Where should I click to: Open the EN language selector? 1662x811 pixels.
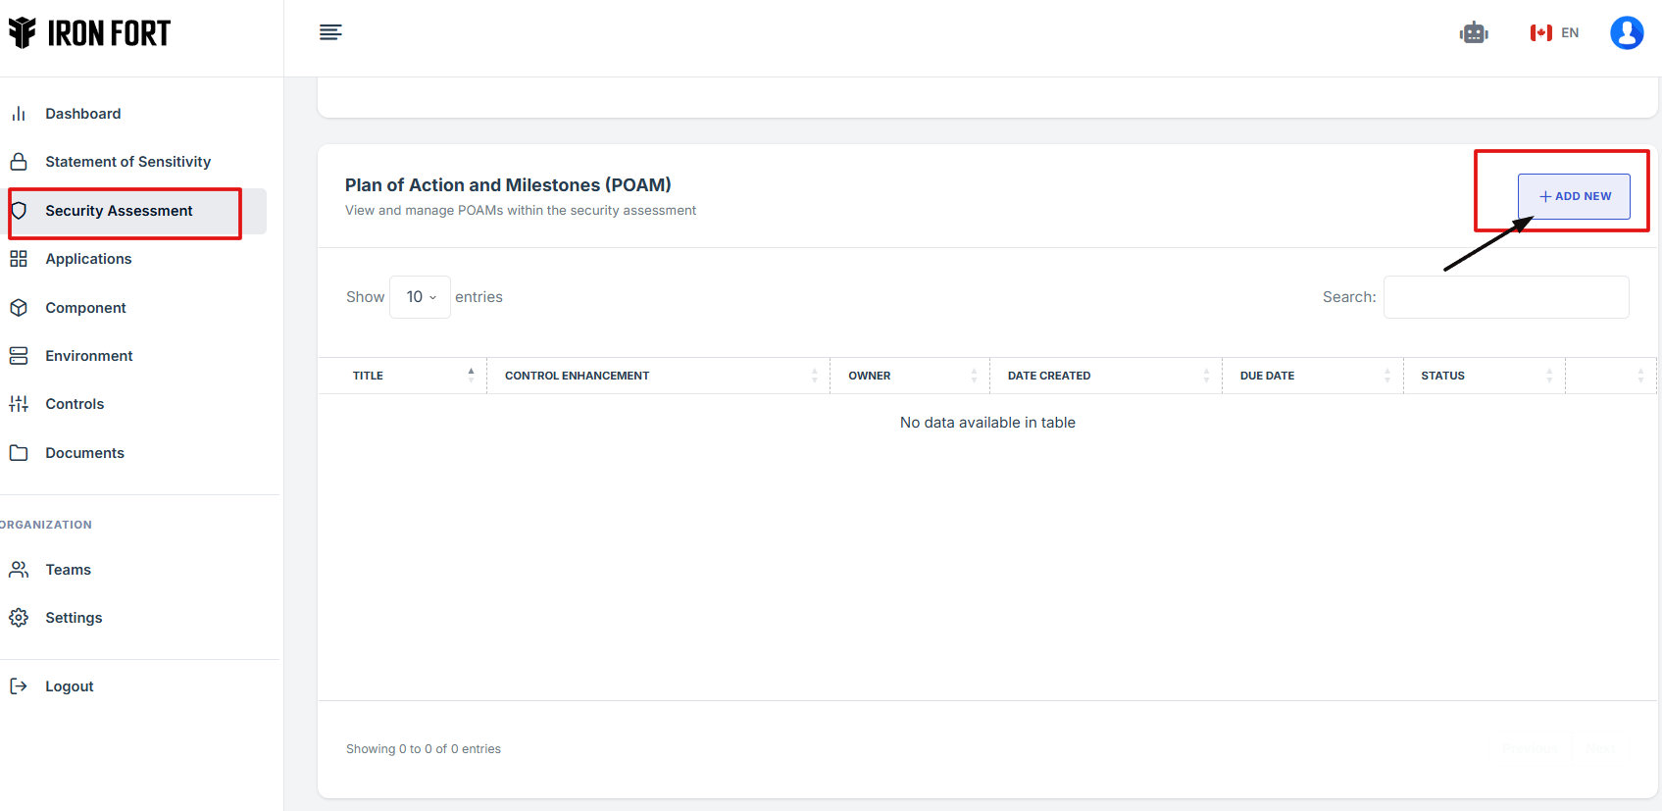(1555, 33)
